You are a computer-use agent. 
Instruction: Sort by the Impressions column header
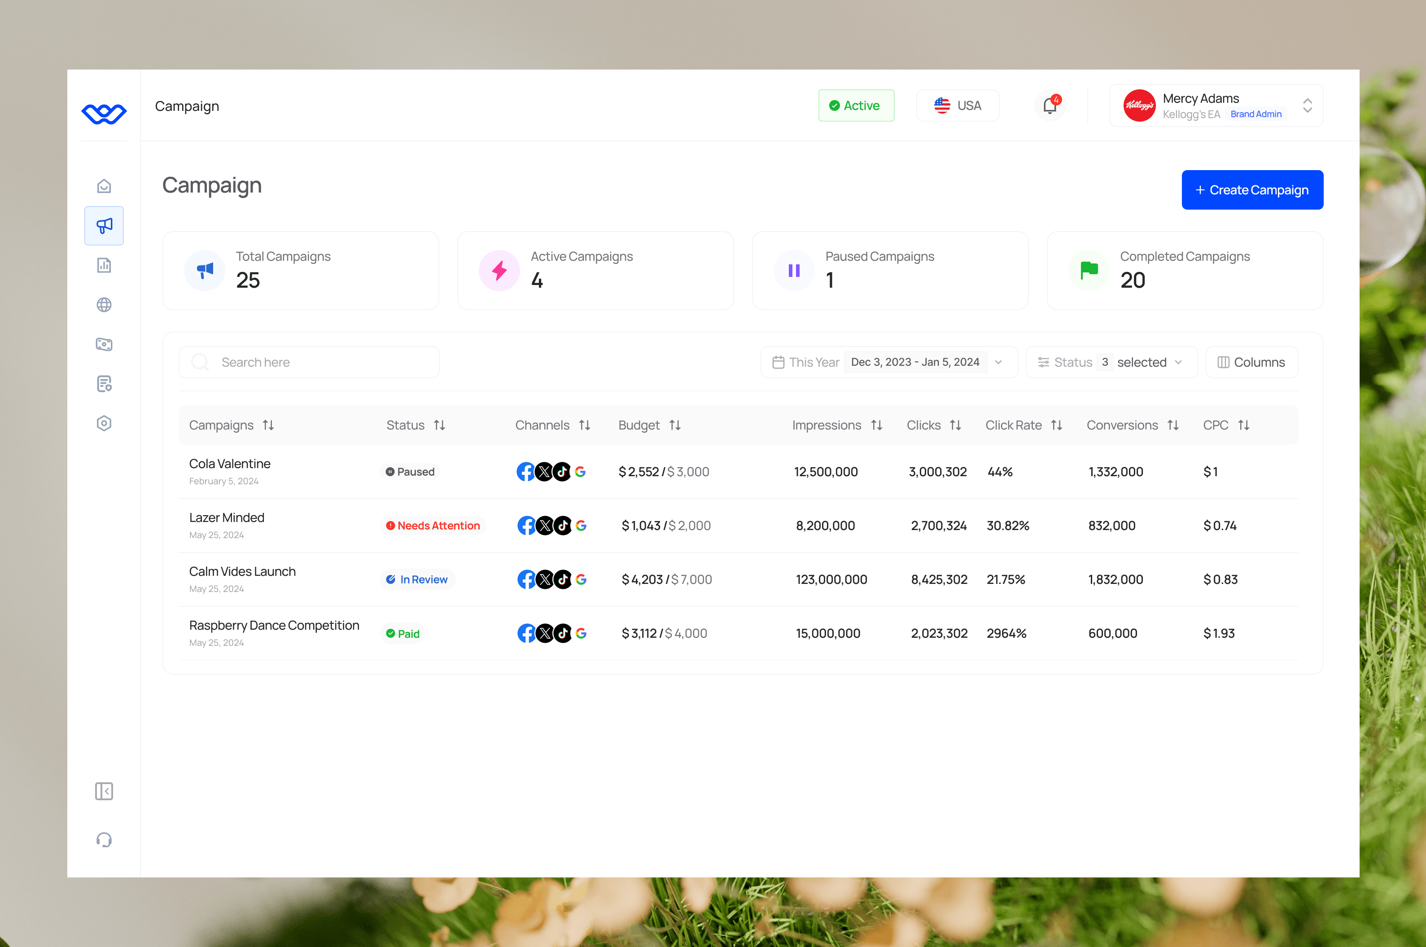pyautogui.click(x=837, y=425)
